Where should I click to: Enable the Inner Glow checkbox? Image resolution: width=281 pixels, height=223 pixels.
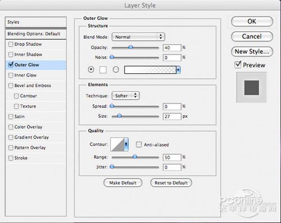pyautogui.click(x=11, y=75)
